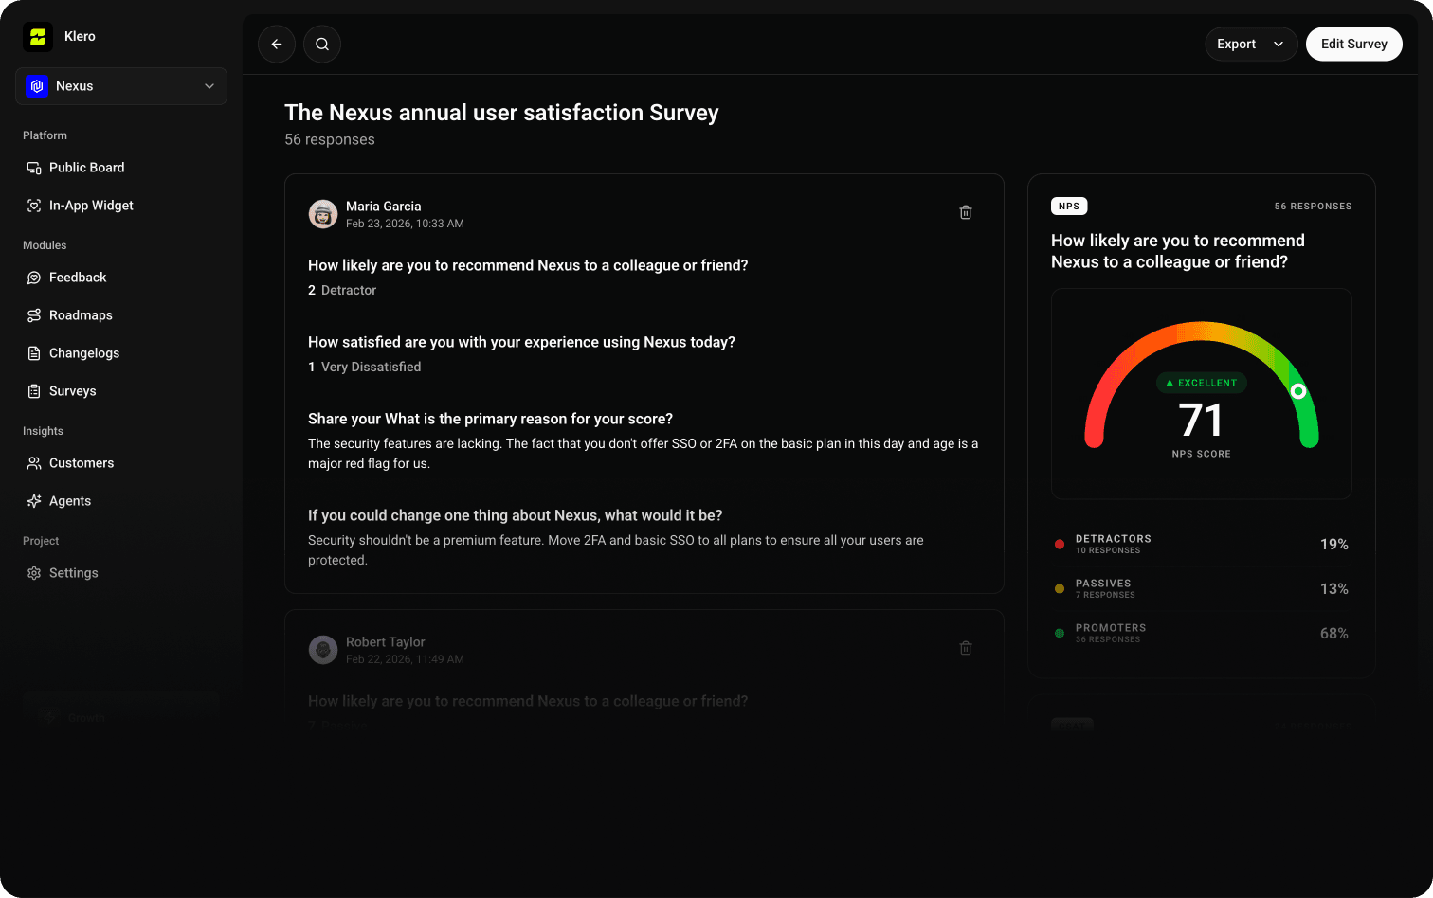Click the '2 Detractor' answer
This screenshot has height=898, width=1433.
(342, 291)
